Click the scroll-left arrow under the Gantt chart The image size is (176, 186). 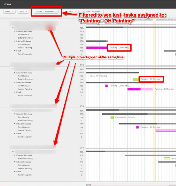88,185
